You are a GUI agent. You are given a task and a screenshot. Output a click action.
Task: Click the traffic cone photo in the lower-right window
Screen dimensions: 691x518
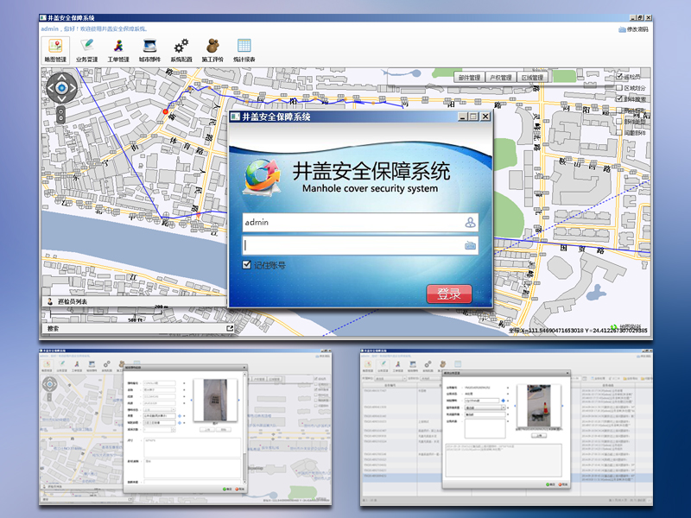(x=538, y=406)
